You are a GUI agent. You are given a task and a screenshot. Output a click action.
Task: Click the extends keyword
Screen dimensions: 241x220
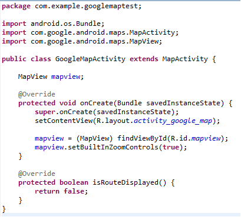[144, 59]
